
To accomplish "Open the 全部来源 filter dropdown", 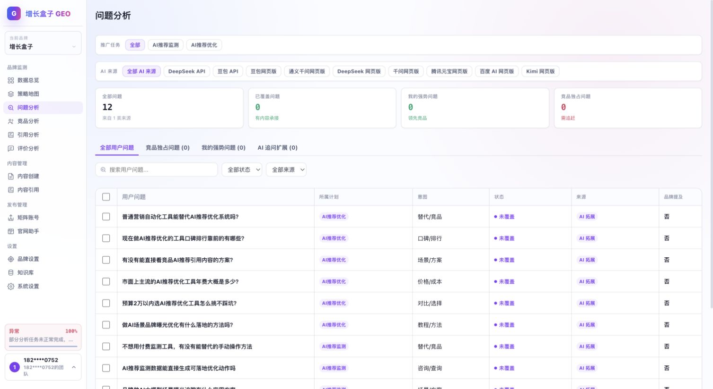I will pos(286,170).
